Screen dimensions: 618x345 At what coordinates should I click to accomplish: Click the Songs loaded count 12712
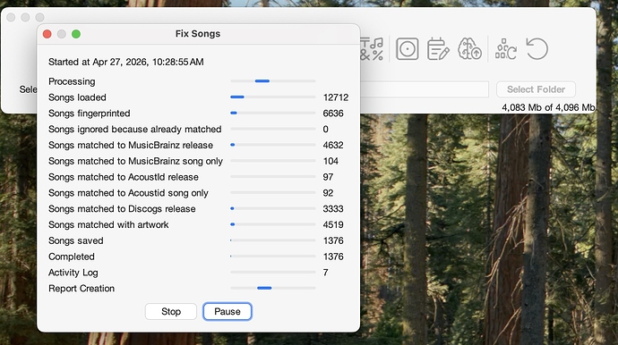(x=336, y=97)
